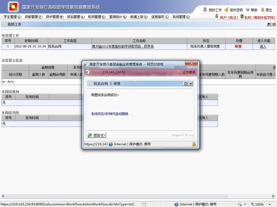Click the 返回(F) button in dialog
The image size is (277, 207).
pyautogui.click(x=97, y=135)
